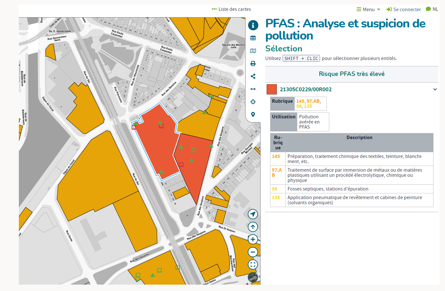445x291 pixels.
Task: Select the crosshair coordinates tool
Action: [x=253, y=102]
